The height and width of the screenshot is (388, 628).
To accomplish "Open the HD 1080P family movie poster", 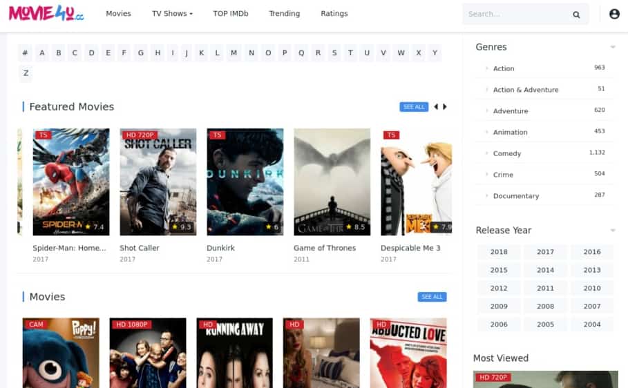I will tap(148, 353).
